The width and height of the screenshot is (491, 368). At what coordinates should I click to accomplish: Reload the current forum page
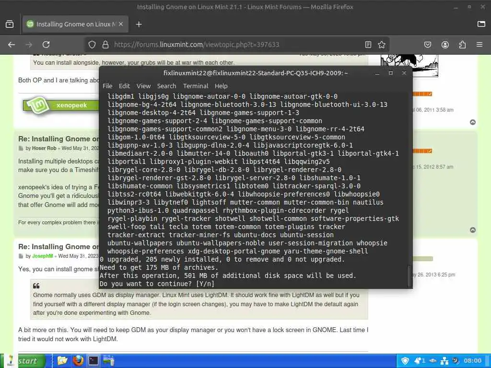[46, 45]
